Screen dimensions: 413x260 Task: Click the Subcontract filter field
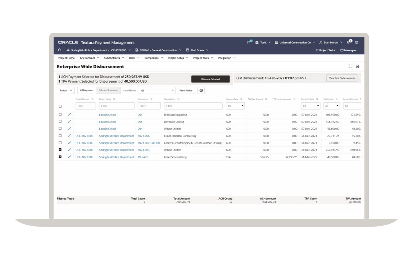pyautogui.click(x=149, y=106)
